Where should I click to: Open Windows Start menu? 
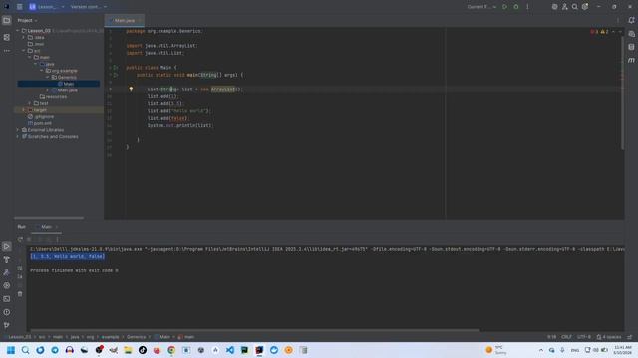point(11,350)
